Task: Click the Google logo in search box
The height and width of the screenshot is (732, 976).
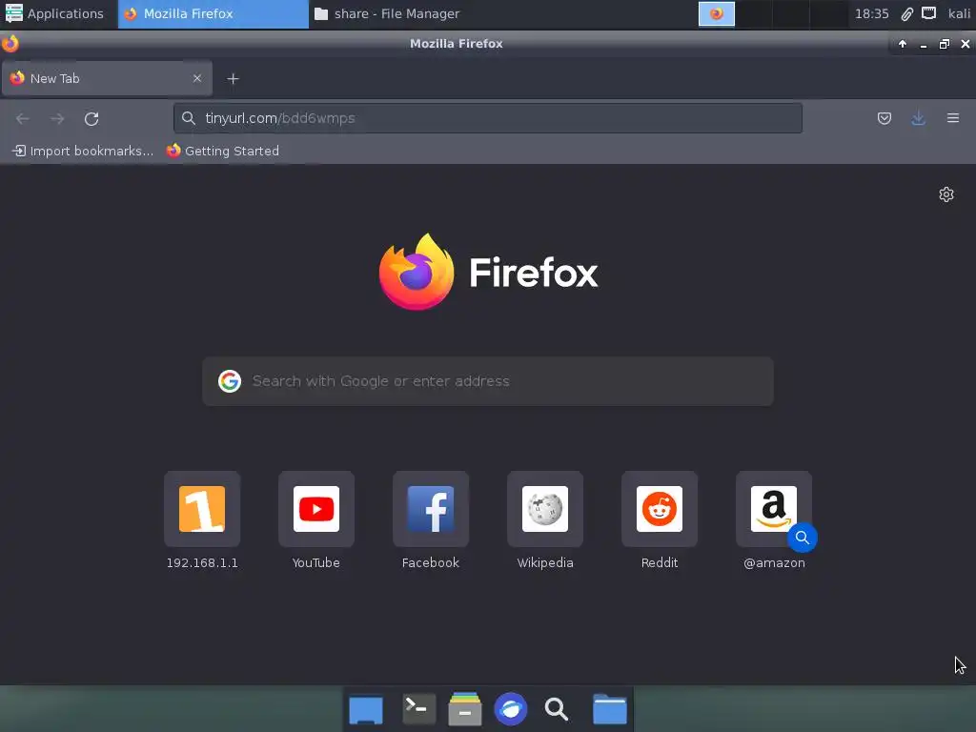Action: coord(230,381)
